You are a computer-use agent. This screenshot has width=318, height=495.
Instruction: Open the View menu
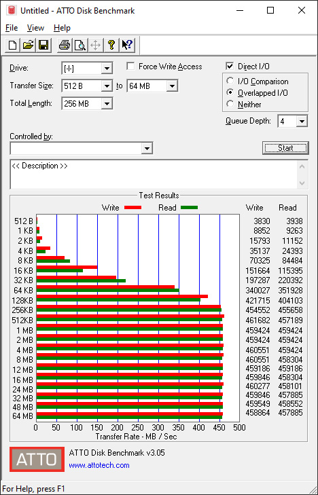35,28
